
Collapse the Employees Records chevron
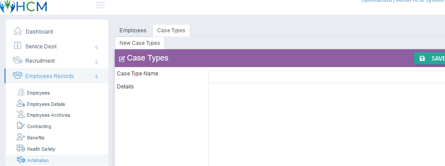[96, 77]
